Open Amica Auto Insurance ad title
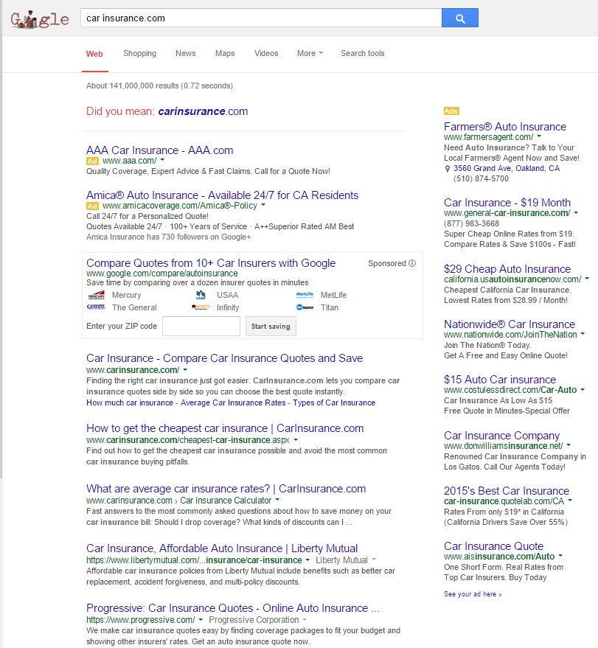The width and height of the screenshot is (598, 648). [x=223, y=195]
